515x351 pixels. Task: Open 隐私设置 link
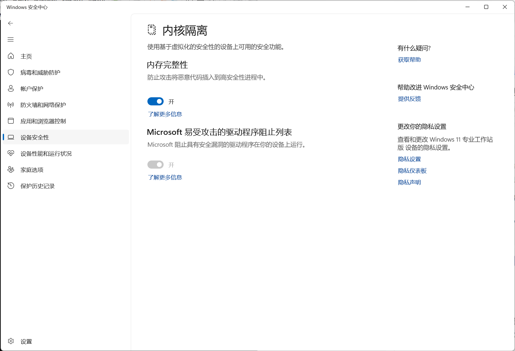409,159
